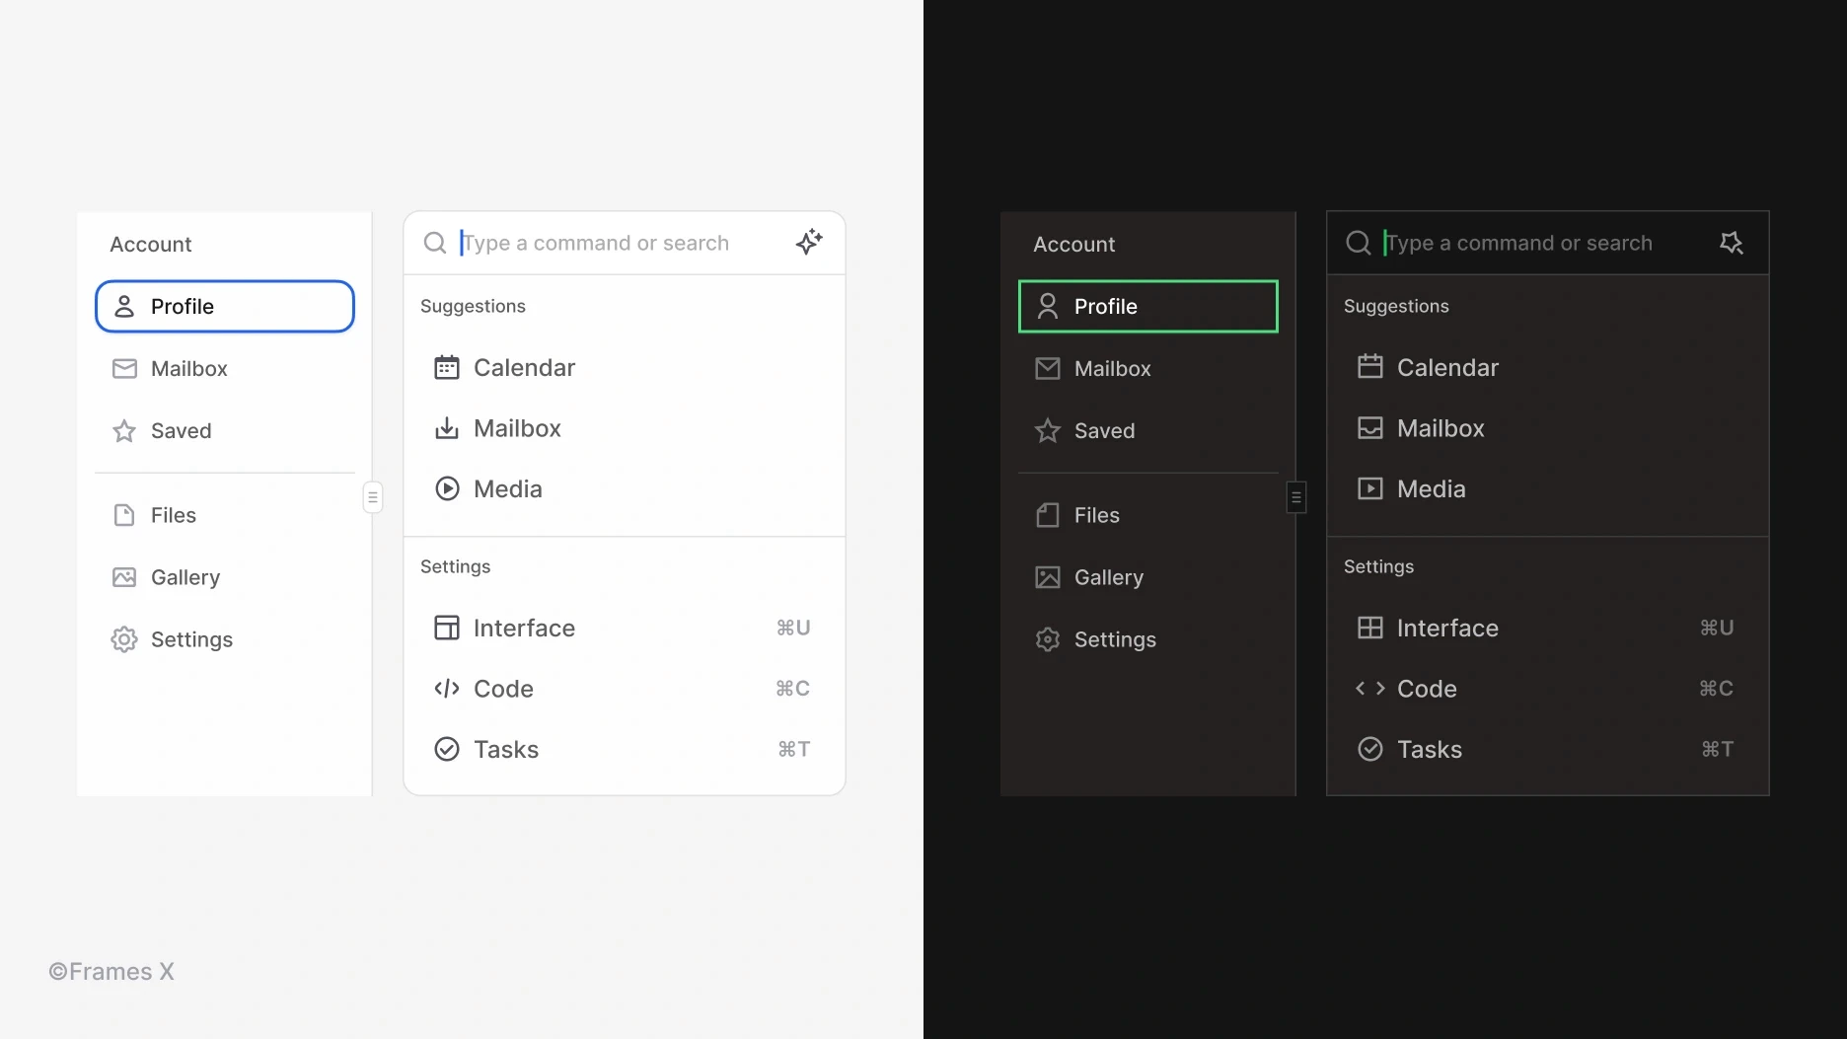Click the envelope icon beside Mailbox in dark sidebar

pyautogui.click(x=1048, y=368)
